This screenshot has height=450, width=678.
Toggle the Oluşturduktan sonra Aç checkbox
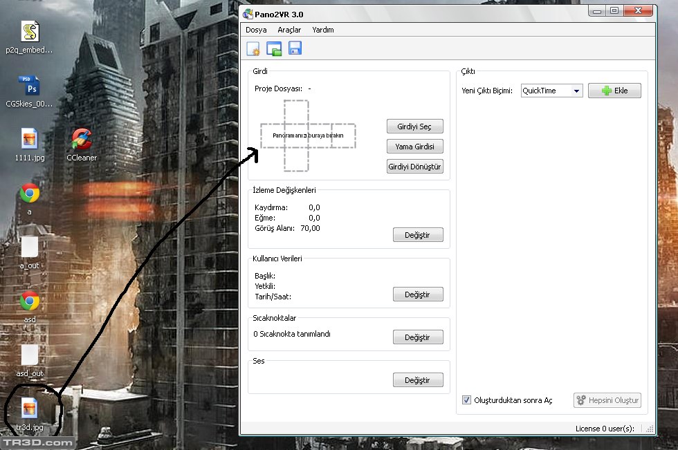[x=467, y=400]
